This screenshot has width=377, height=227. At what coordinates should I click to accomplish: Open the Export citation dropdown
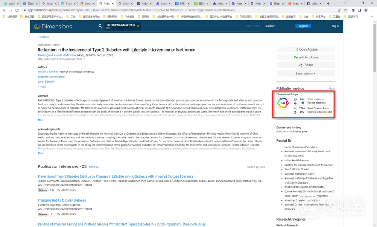pyautogui.click(x=306, y=73)
